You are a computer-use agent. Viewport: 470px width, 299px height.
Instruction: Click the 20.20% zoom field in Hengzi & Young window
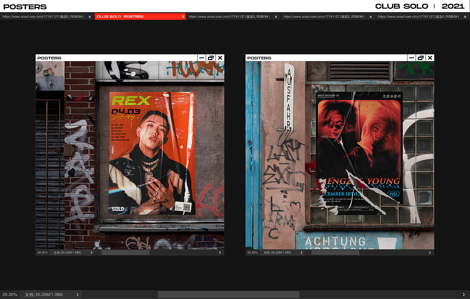click(x=253, y=252)
